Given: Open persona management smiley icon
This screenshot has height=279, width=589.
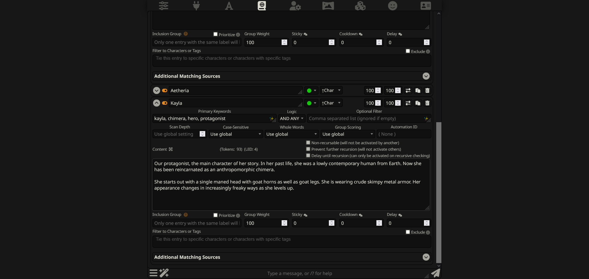Looking at the screenshot, I should 393,6.
